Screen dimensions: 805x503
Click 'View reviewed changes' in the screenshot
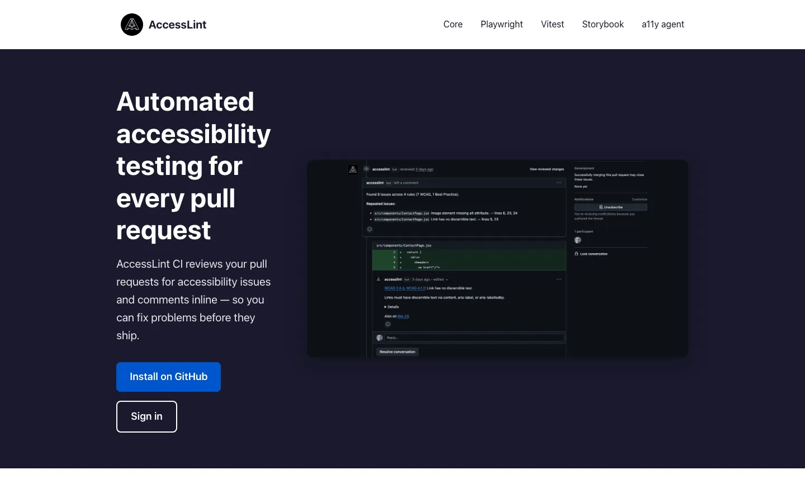coord(547,169)
